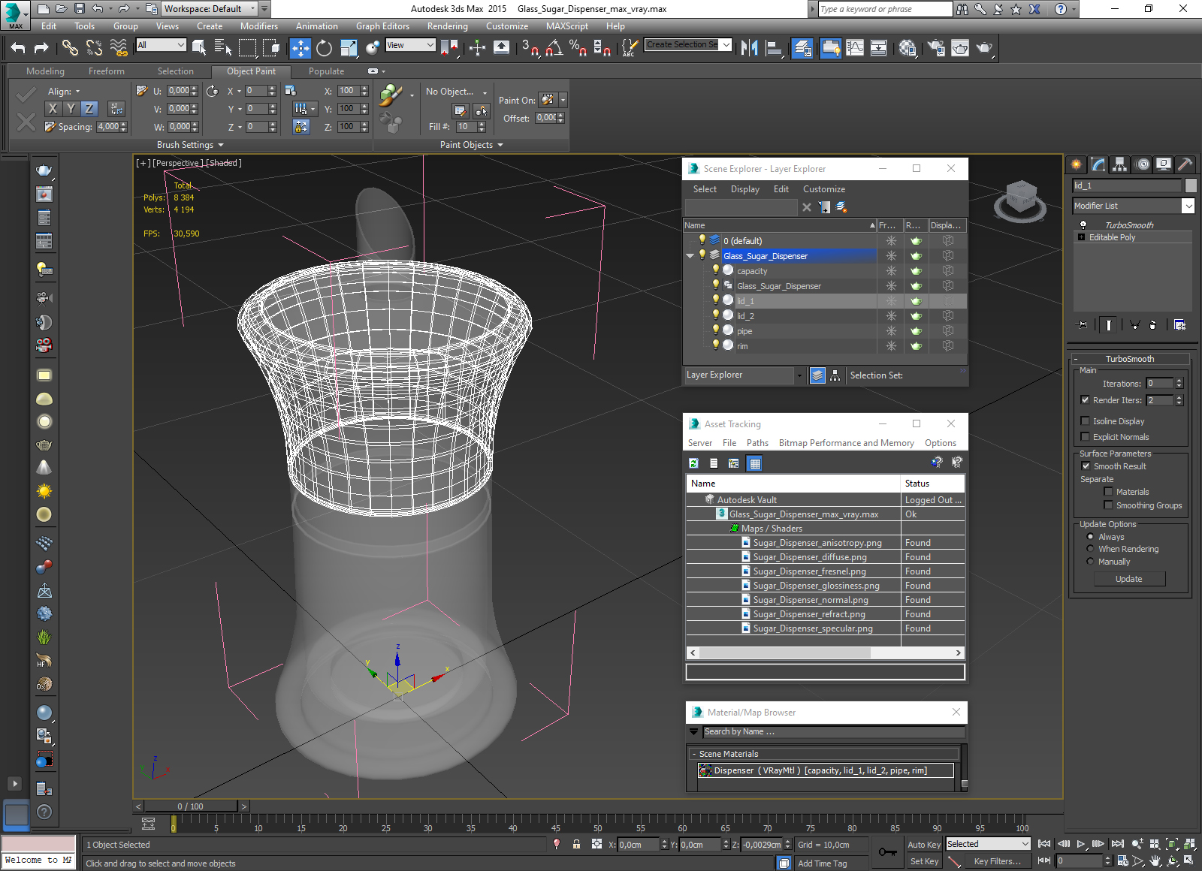This screenshot has height=871, width=1202.
Task: Enable the Isoline Display checkbox
Action: click(x=1085, y=421)
